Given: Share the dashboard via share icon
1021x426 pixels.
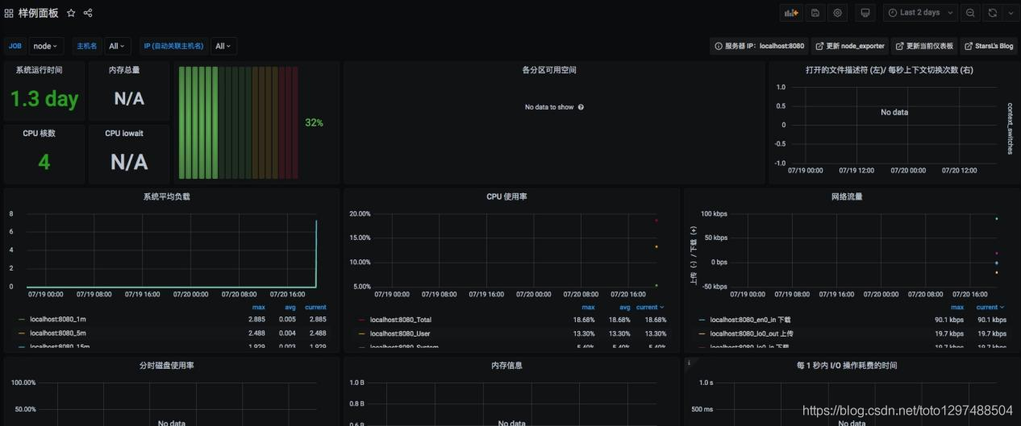Looking at the screenshot, I should coord(88,13).
